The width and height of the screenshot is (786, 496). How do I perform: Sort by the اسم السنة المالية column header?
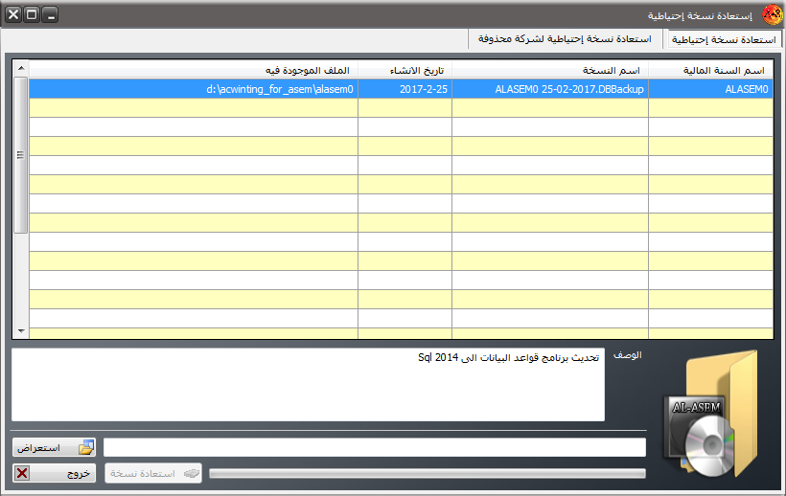(x=709, y=71)
